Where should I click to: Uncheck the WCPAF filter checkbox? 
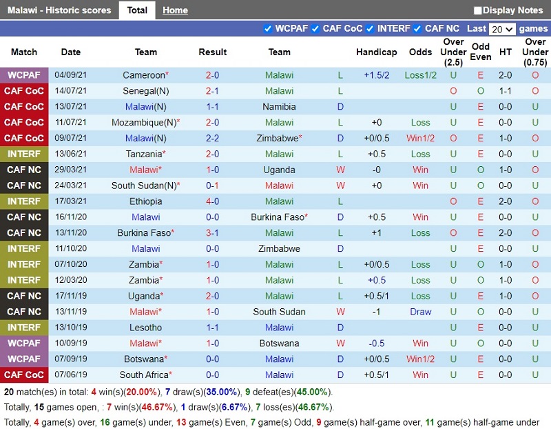pos(268,28)
